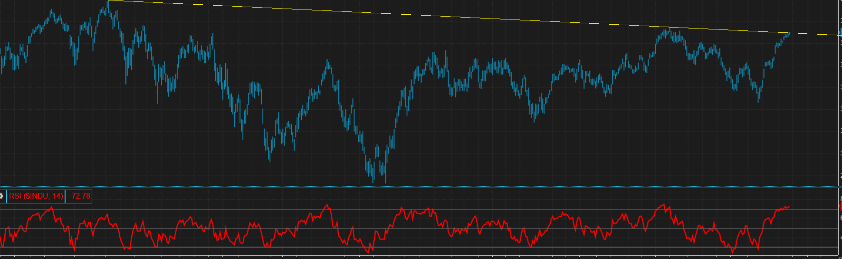Viewport: 842px width, 259px height.
Task: Select the lower oversold line in RSI panel
Action: (x=475, y=247)
